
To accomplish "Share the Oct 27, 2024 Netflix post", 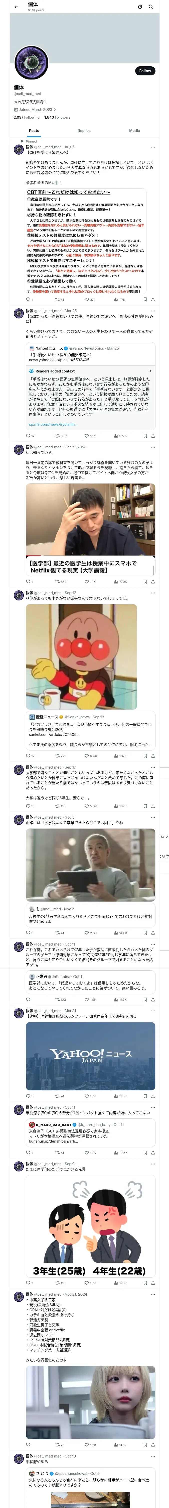I will pyautogui.click(x=153, y=581).
